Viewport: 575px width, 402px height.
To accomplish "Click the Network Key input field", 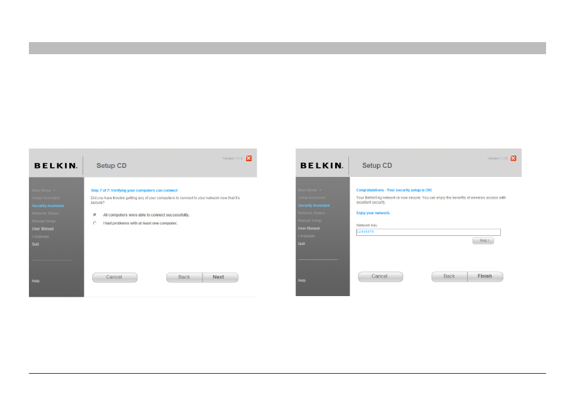I will point(429,232).
